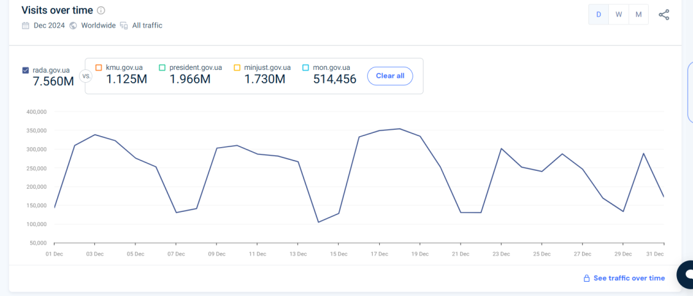
Task: Switch to daily (D) granularity
Action: 599,15
